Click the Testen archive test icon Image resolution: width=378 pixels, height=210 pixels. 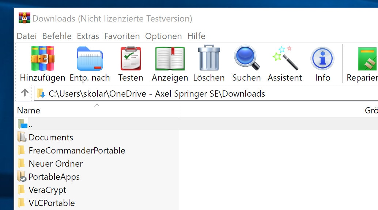(x=131, y=58)
